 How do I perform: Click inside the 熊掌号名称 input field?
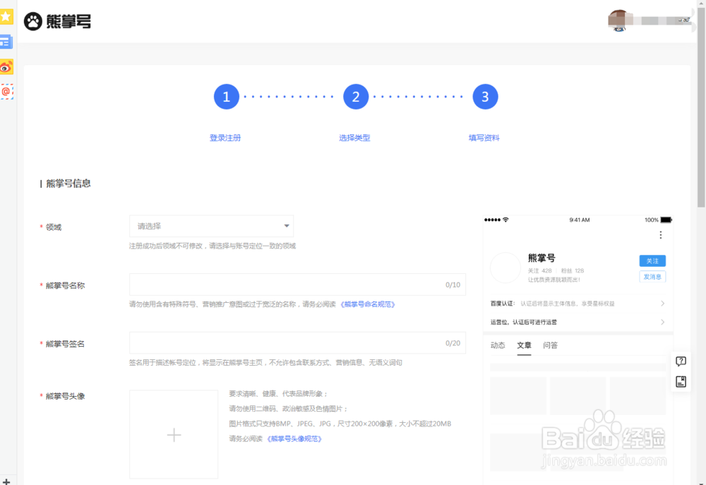pyautogui.click(x=297, y=285)
